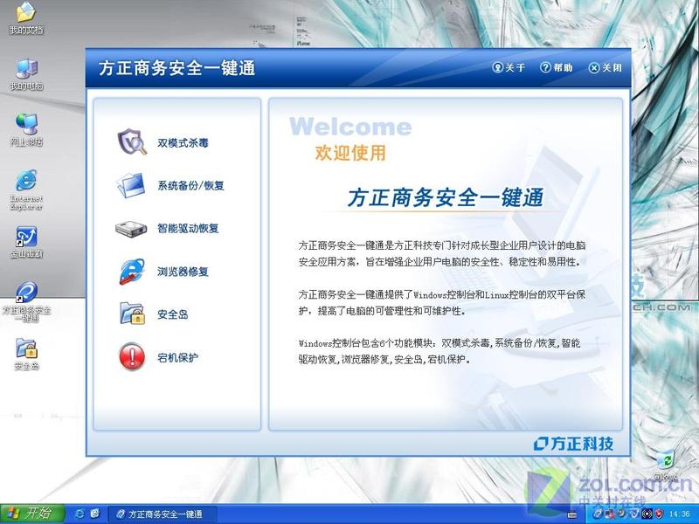Screen dimensions: 699x524
Task: Click the 系统备份/恢复 folder icon
Action: tap(131, 185)
